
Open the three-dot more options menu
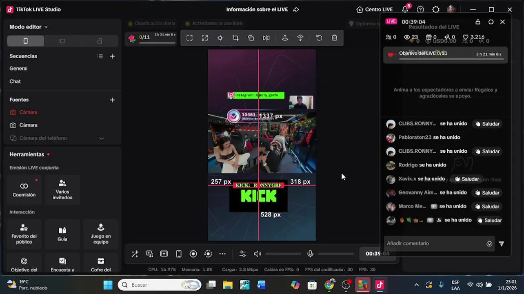(x=222, y=254)
